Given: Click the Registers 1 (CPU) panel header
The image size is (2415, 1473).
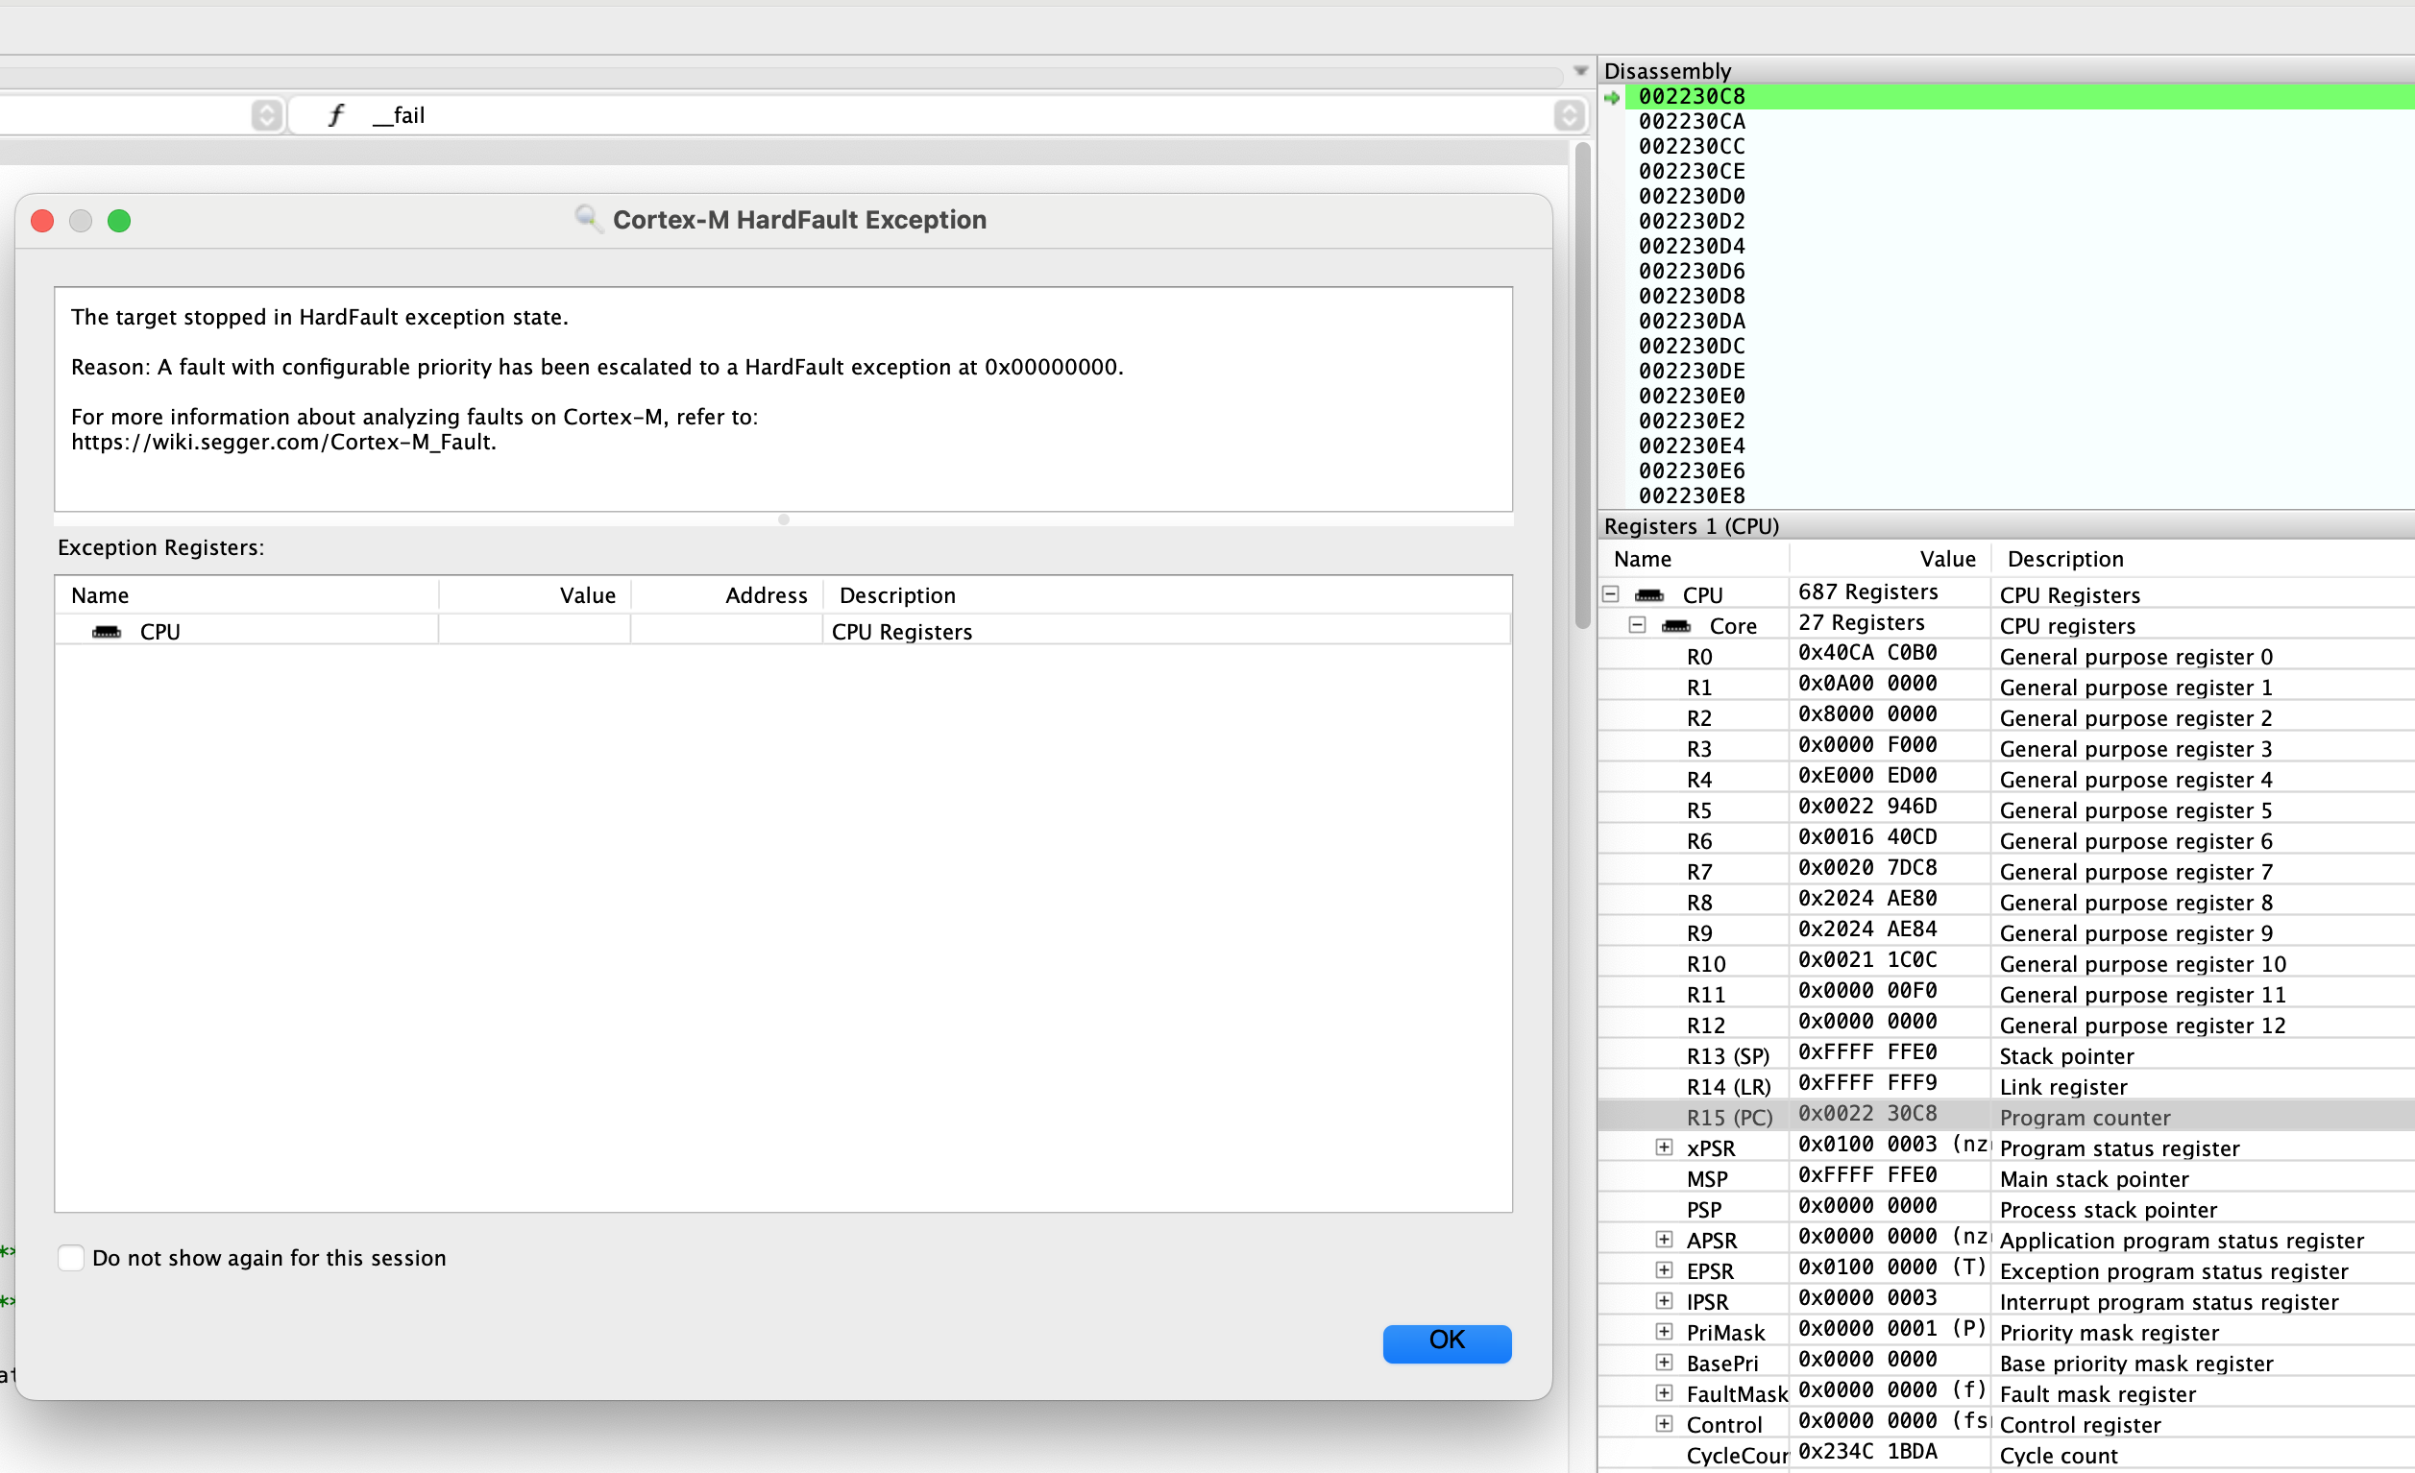Looking at the screenshot, I should [x=1692, y=526].
